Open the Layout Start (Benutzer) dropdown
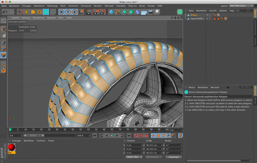Screen dimensions: 257x163 pyautogui.click(x=241, y=5)
